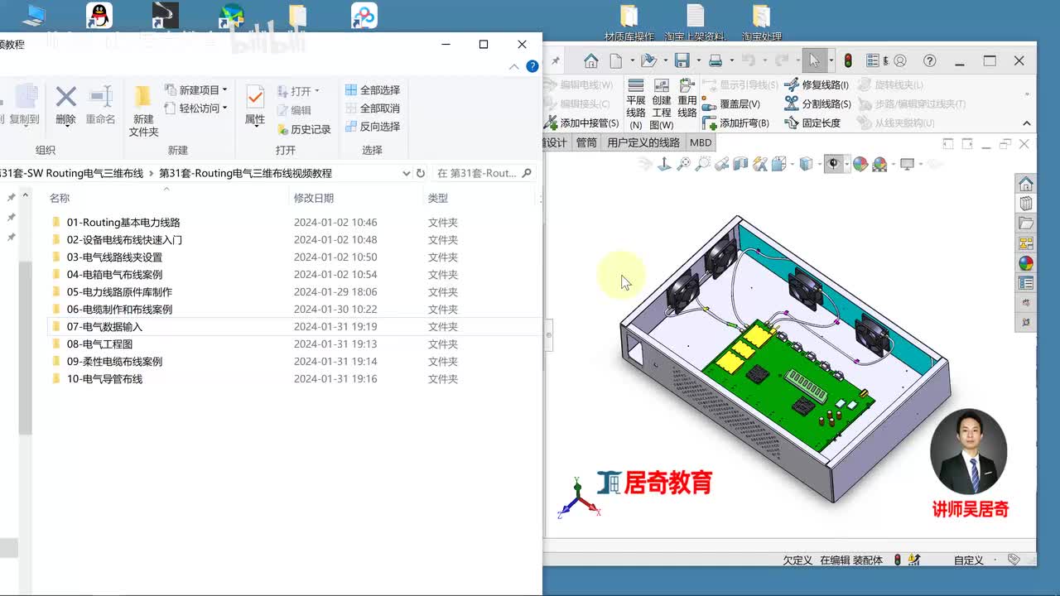Sort by 类型 column header
The height and width of the screenshot is (596, 1060).
[x=437, y=198]
